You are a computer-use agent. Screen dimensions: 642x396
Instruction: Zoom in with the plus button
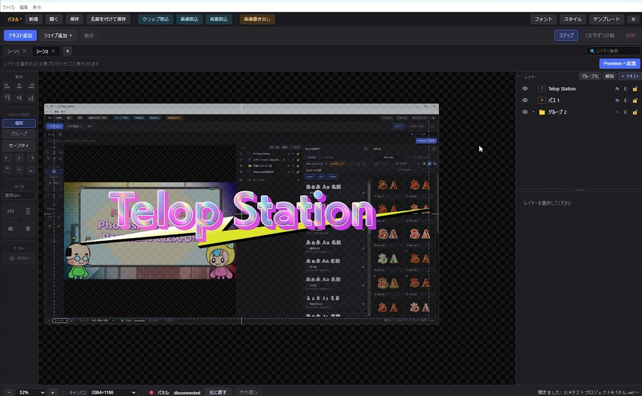(52, 392)
